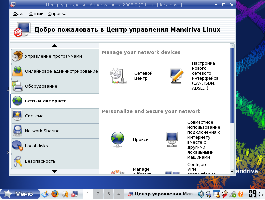Click the dog mascot tray icon

(x=225, y=194)
